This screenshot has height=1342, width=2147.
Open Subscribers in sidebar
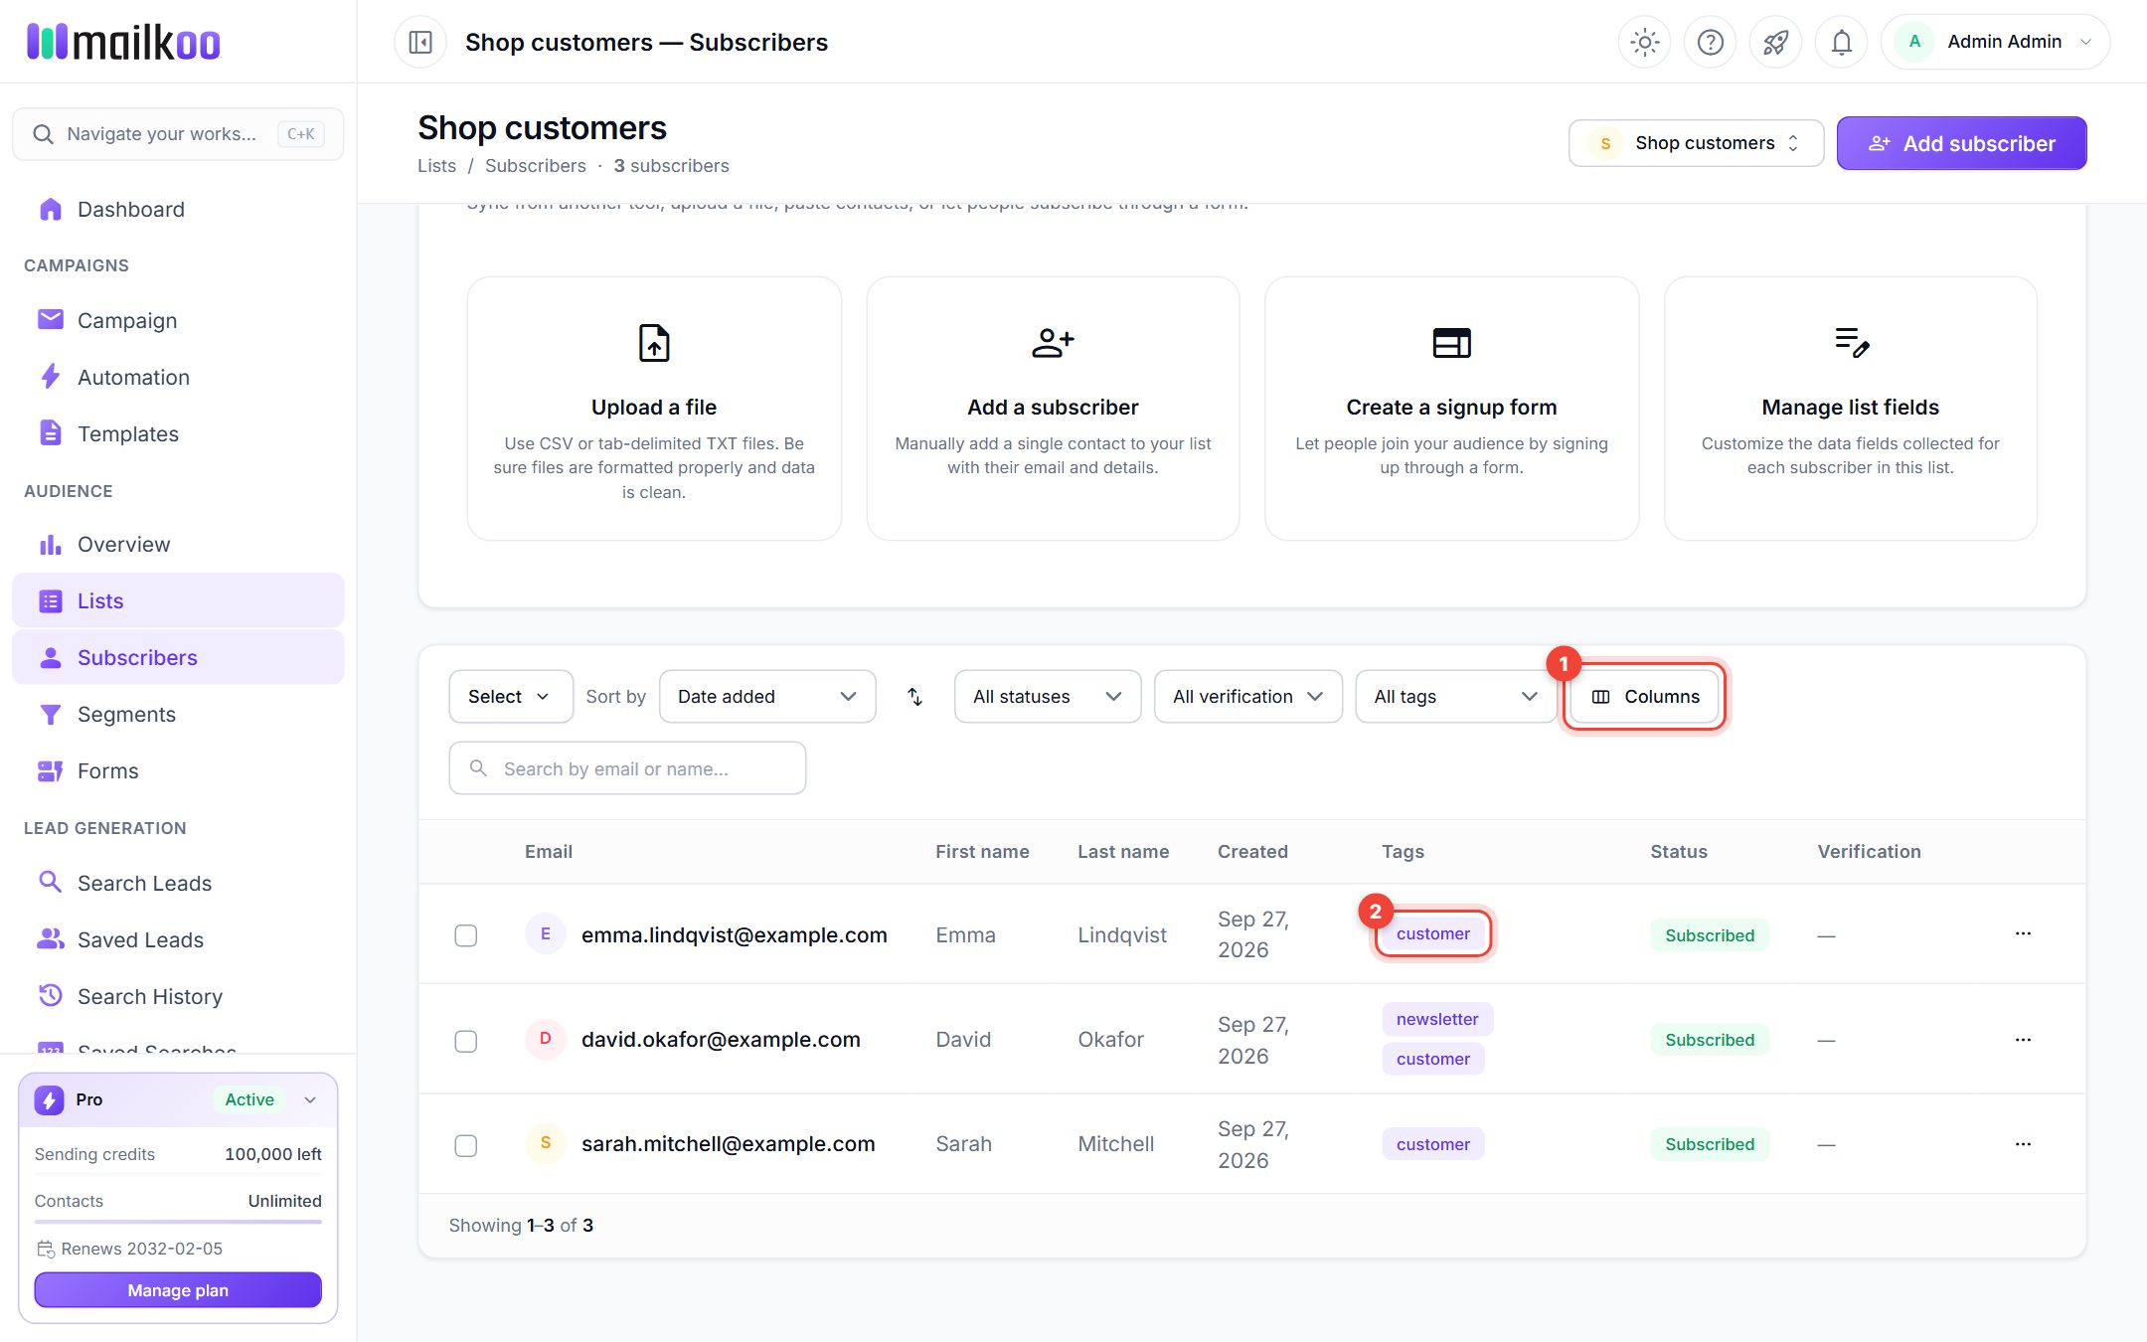tap(178, 658)
